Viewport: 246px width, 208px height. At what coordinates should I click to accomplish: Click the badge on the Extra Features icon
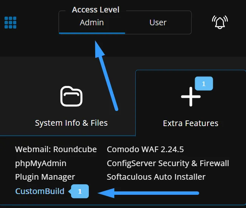pyautogui.click(x=204, y=84)
